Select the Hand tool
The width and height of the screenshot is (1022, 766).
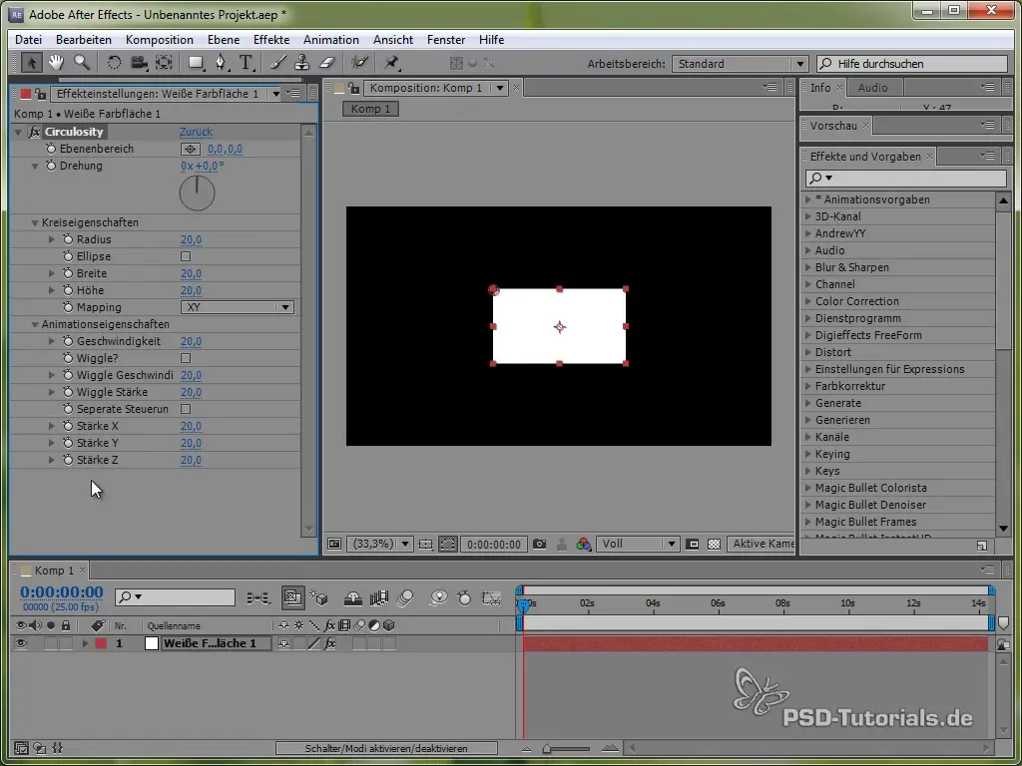click(x=56, y=63)
